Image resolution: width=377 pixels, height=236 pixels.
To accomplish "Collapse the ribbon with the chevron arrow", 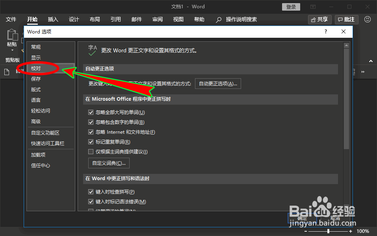I will click(x=371, y=61).
